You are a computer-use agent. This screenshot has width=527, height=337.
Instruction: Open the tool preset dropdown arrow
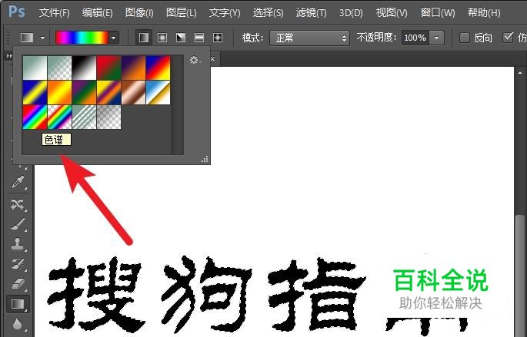click(42, 38)
